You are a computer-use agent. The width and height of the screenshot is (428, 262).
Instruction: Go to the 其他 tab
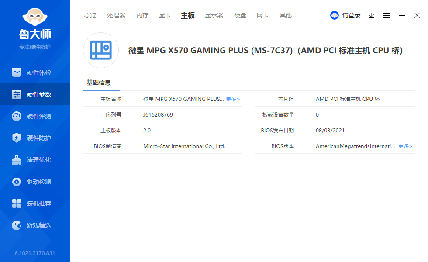point(286,16)
